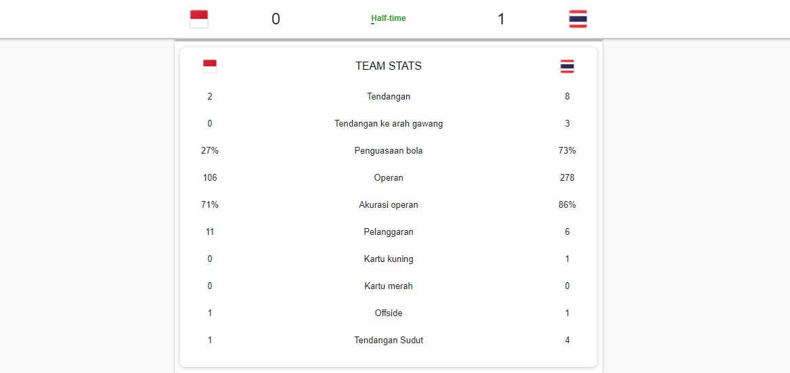The image size is (790, 373).
Task: Click Thailand's score of 1 in the header
Action: 501,19
